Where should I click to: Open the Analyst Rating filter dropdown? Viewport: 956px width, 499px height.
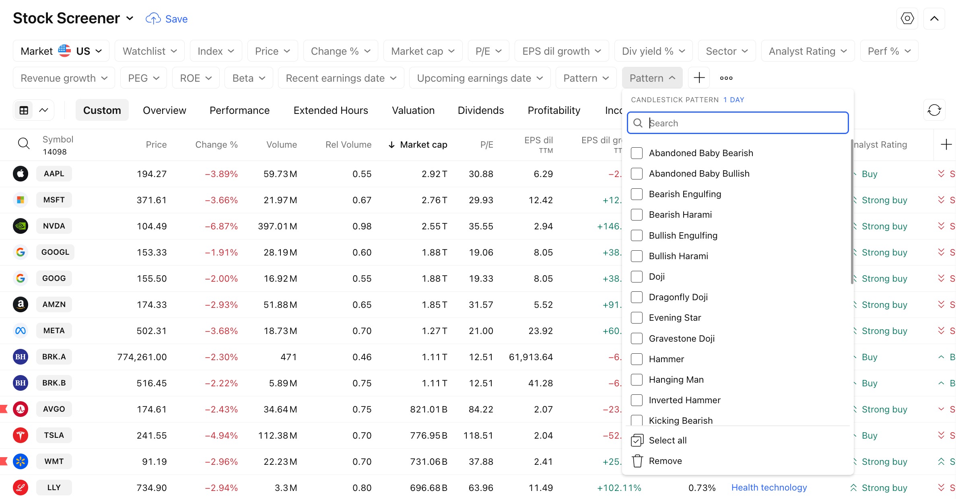tap(808, 51)
